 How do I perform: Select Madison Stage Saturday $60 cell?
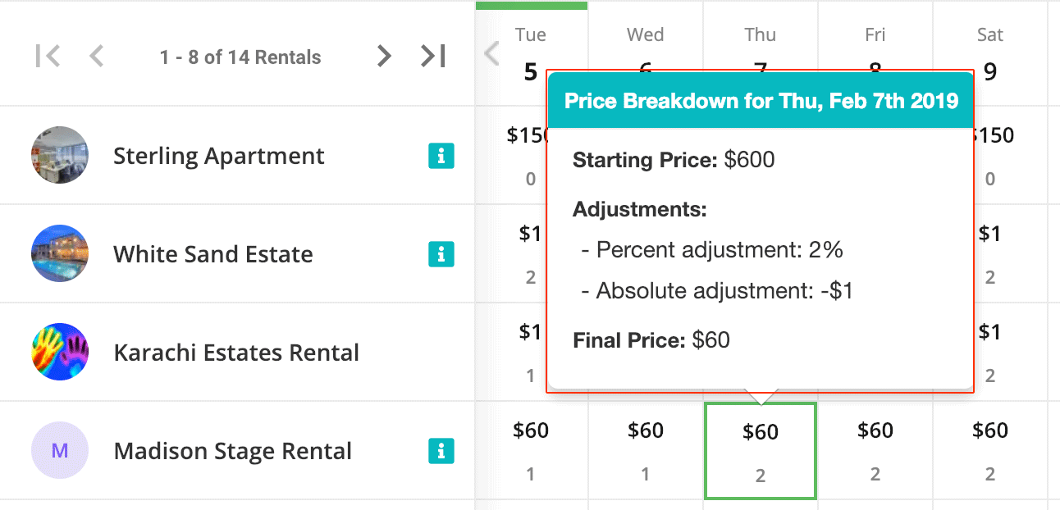point(990,450)
